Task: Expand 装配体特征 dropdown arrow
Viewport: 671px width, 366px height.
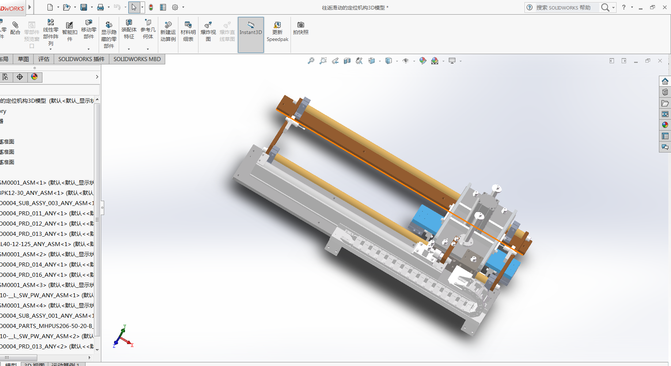Action: 129,49
